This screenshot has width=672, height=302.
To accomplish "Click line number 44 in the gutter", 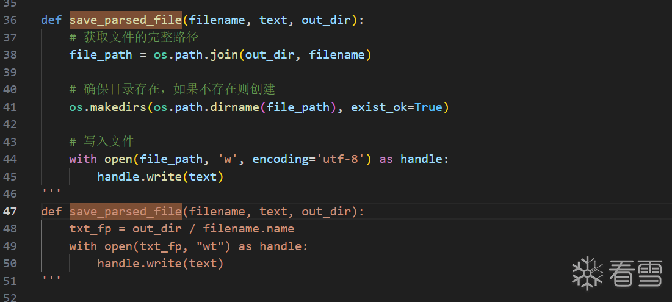I will coord(10,159).
